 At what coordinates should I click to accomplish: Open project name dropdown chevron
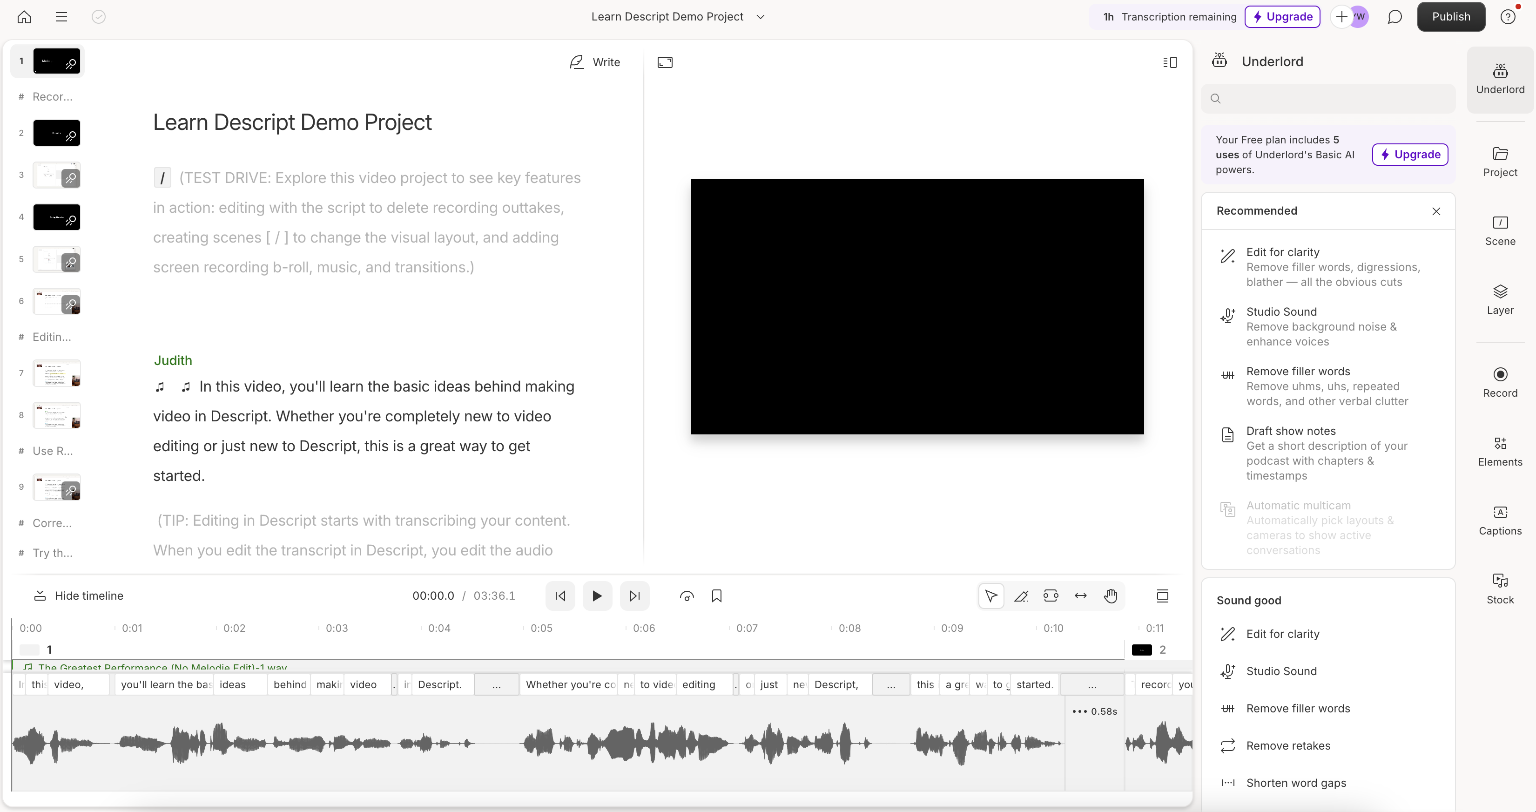pos(760,17)
